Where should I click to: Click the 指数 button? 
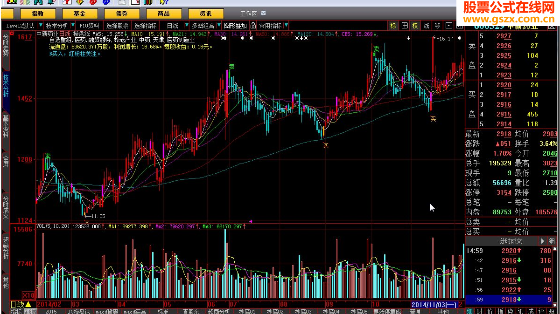pyautogui.click(x=38, y=14)
